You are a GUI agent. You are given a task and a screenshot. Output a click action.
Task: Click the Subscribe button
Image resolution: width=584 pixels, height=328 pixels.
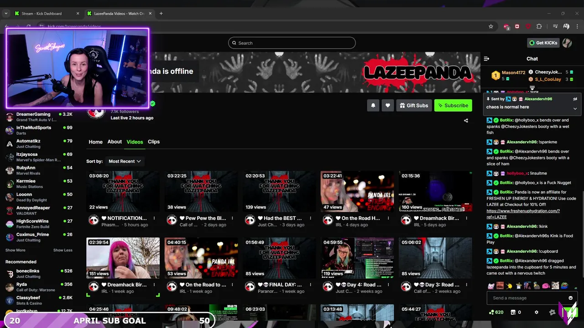coord(453,105)
